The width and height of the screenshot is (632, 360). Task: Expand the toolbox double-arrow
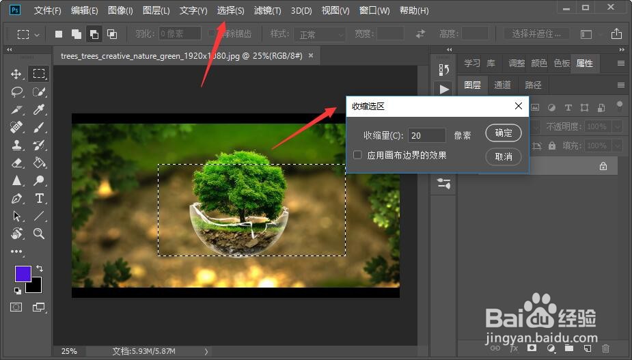click(10, 50)
